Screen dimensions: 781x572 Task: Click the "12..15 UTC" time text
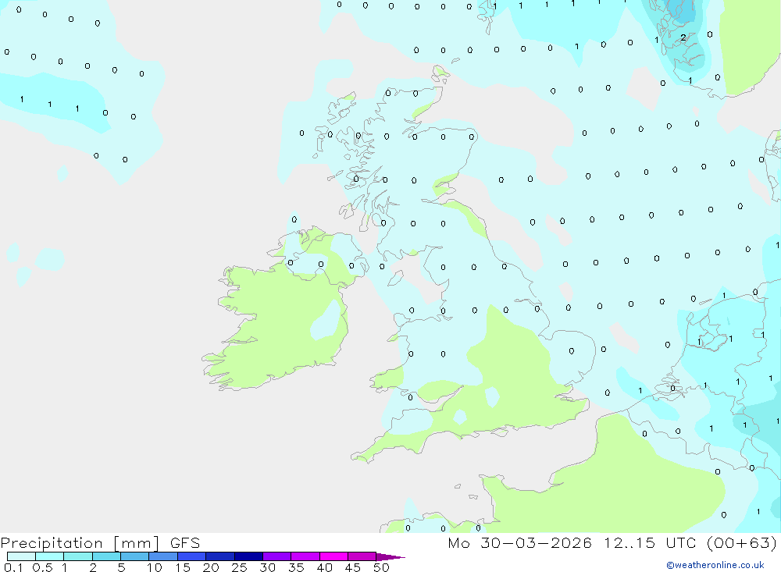pyautogui.click(x=650, y=542)
